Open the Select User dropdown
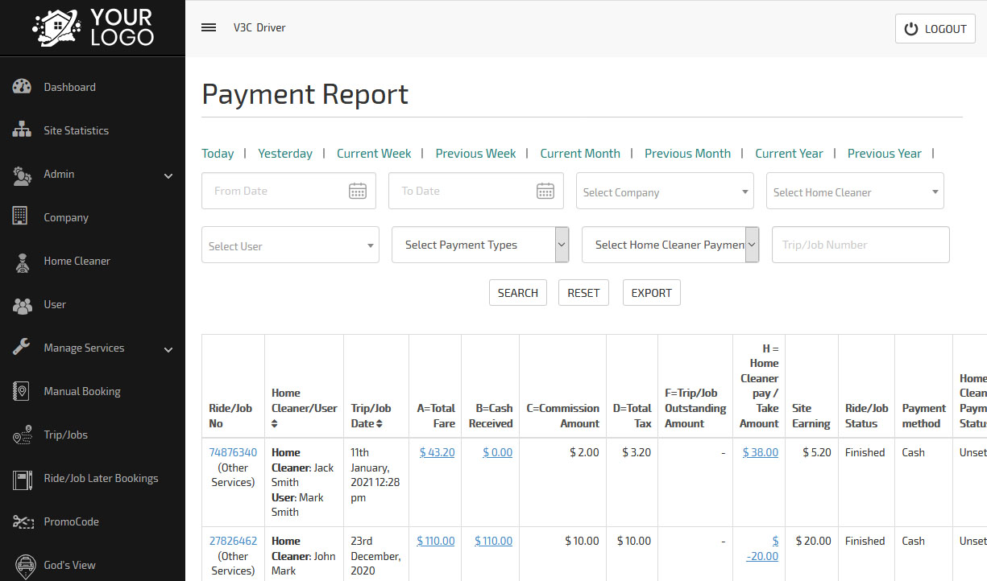Screen dimensions: 987x581 pos(290,245)
